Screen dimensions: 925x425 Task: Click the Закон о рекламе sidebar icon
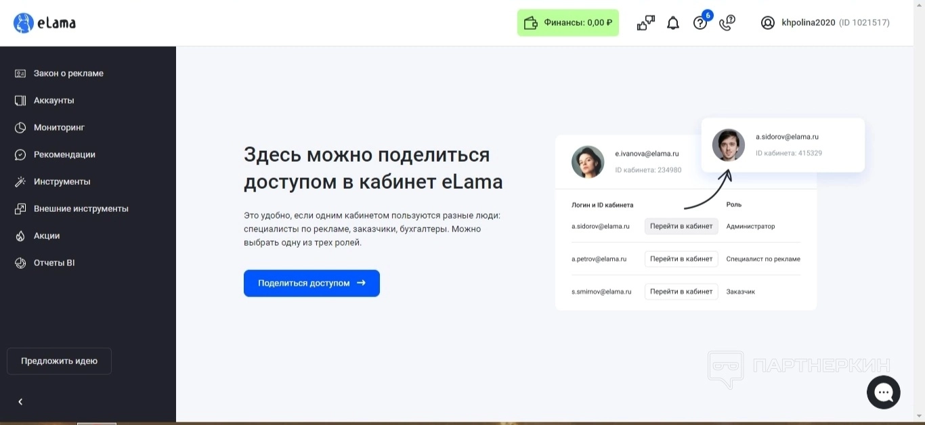coord(20,73)
